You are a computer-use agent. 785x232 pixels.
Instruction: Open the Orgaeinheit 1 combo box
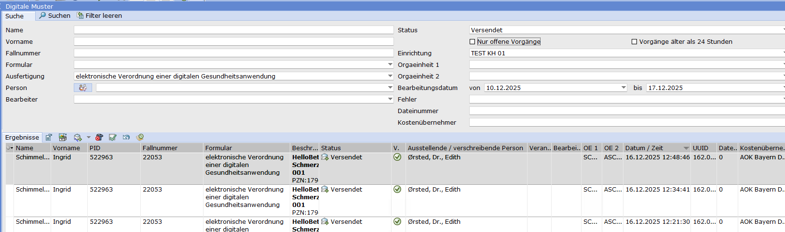(627, 64)
